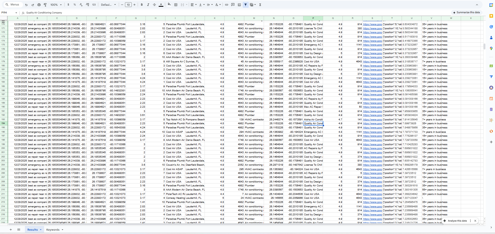
Task: Click the undo icon in the toolbar
Action: coord(26,5)
